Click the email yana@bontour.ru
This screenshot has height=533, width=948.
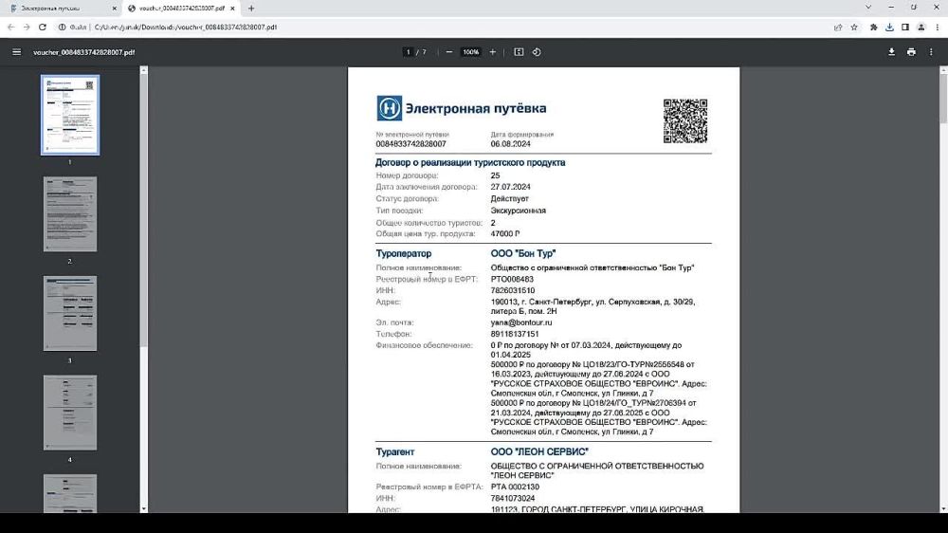(x=521, y=322)
